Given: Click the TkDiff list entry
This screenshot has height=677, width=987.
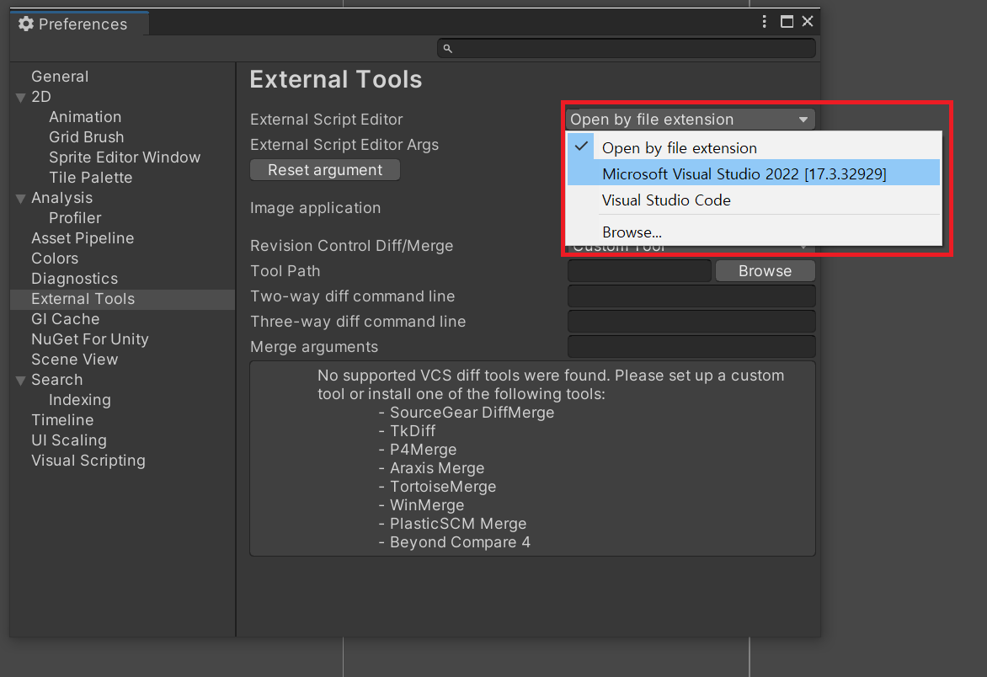Looking at the screenshot, I should (413, 431).
